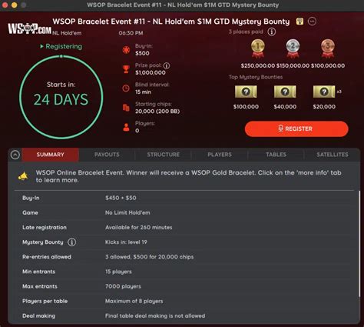Click the 7000 players max entrants value
This screenshot has width=364, height=327.
(x=123, y=286)
